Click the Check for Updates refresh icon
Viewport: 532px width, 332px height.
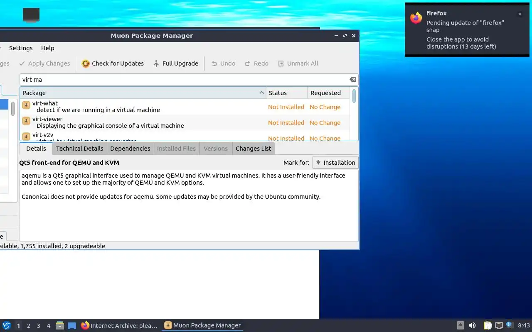86,63
